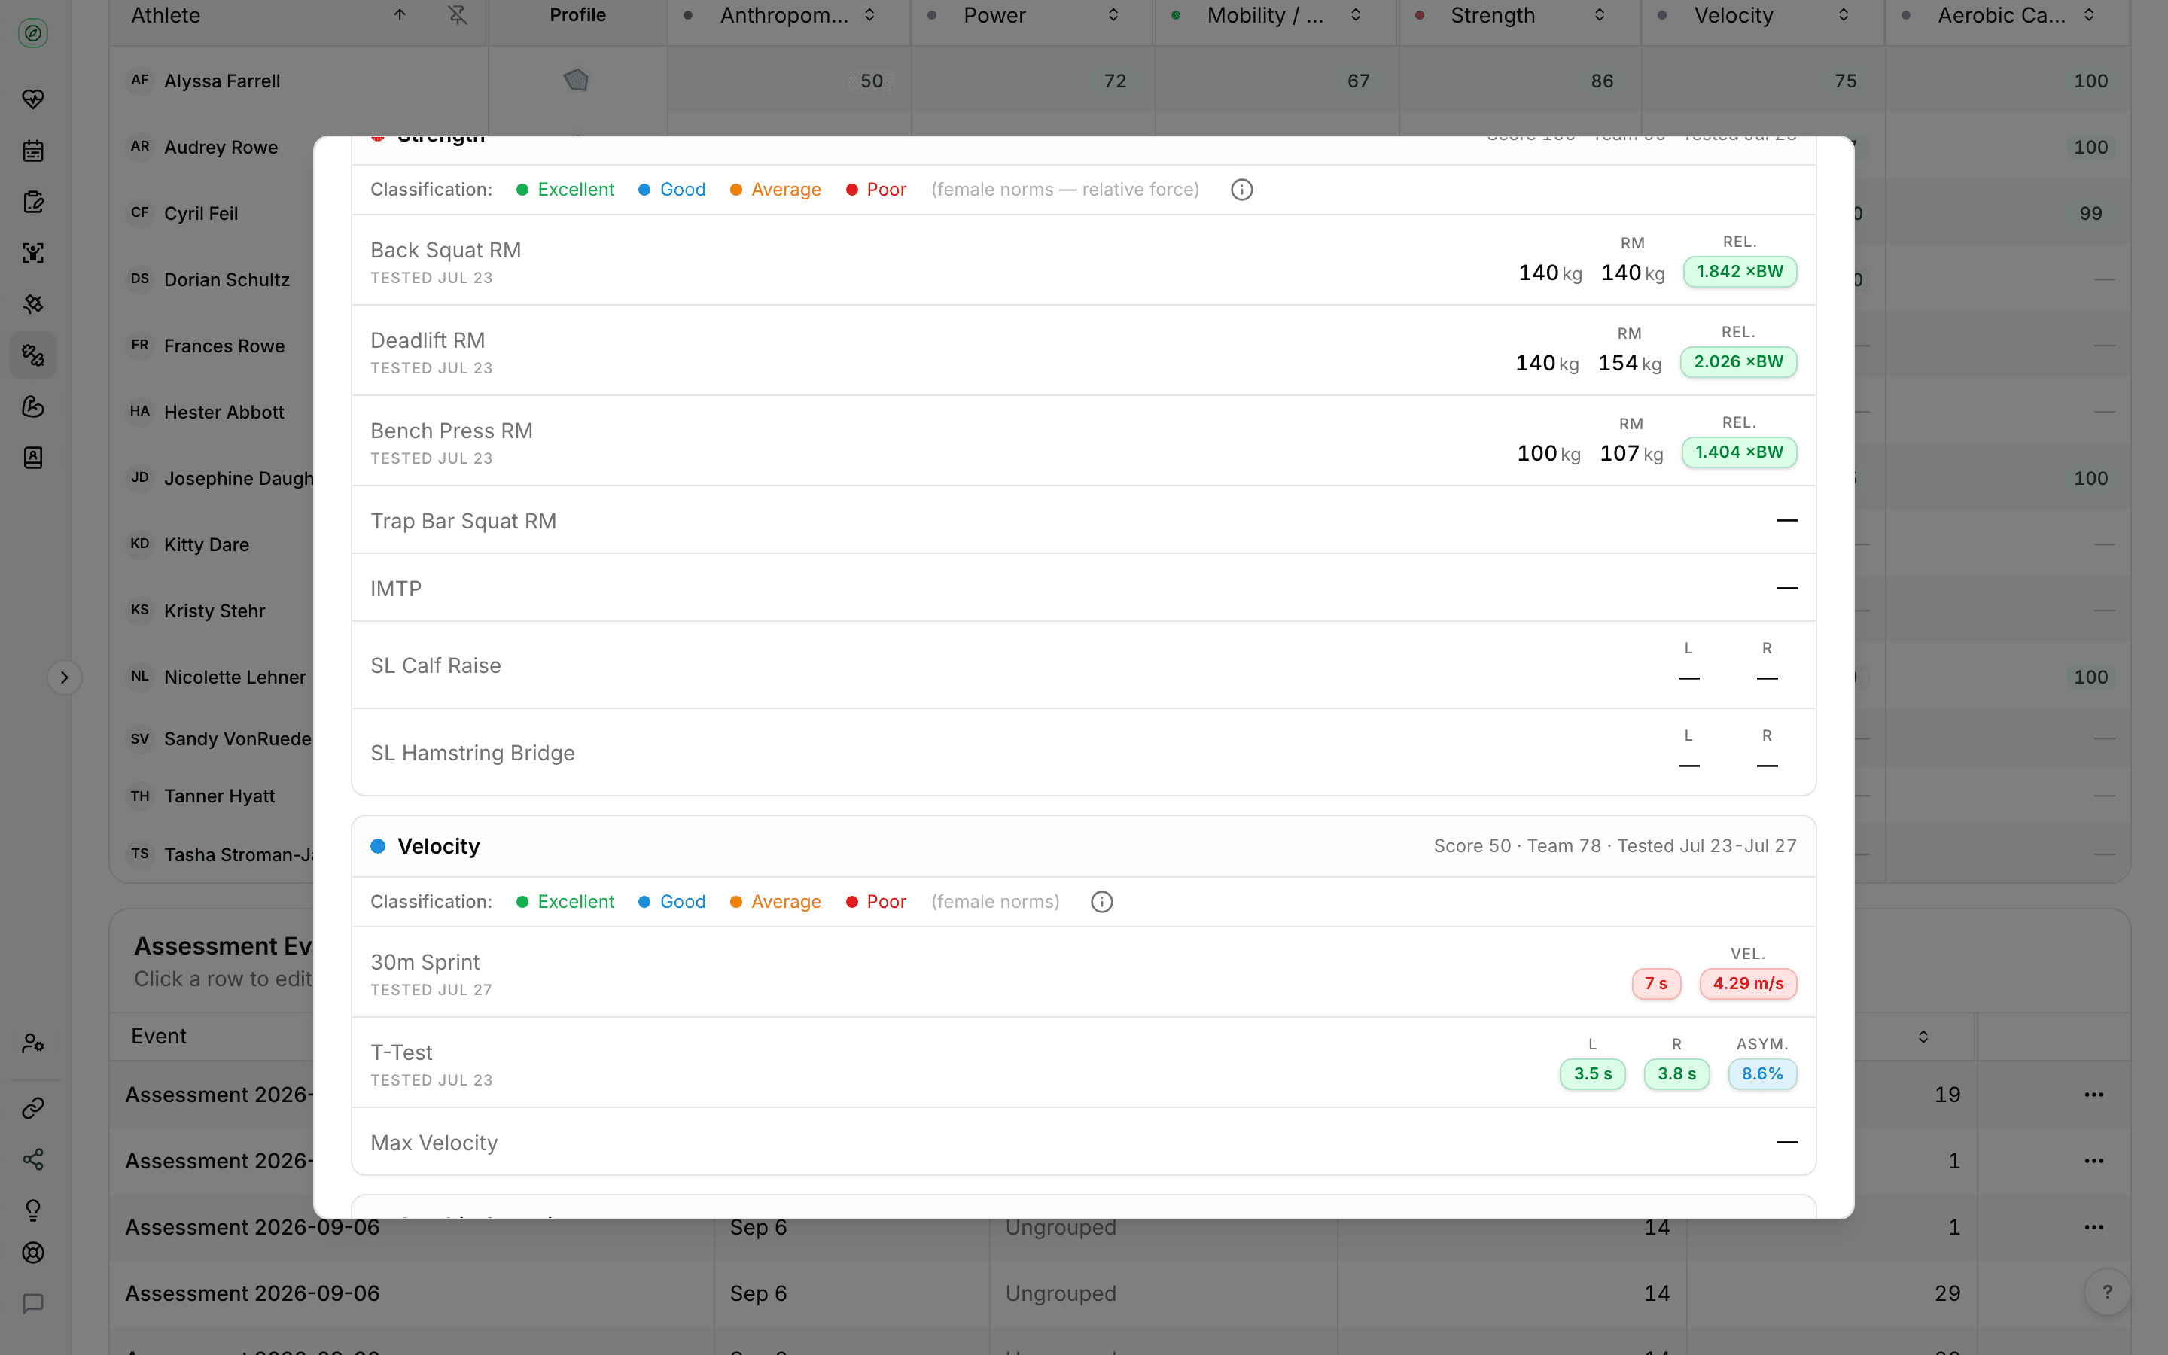Open the heart-pulse health icon in sidebar
Image resolution: width=2168 pixels, height=1355 pixels.
pyautogui.click(x=33, y=99)
